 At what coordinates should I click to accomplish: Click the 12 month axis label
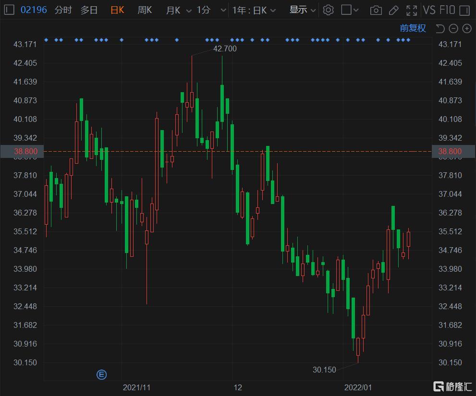pyautogui.click(x=238, y=387)
